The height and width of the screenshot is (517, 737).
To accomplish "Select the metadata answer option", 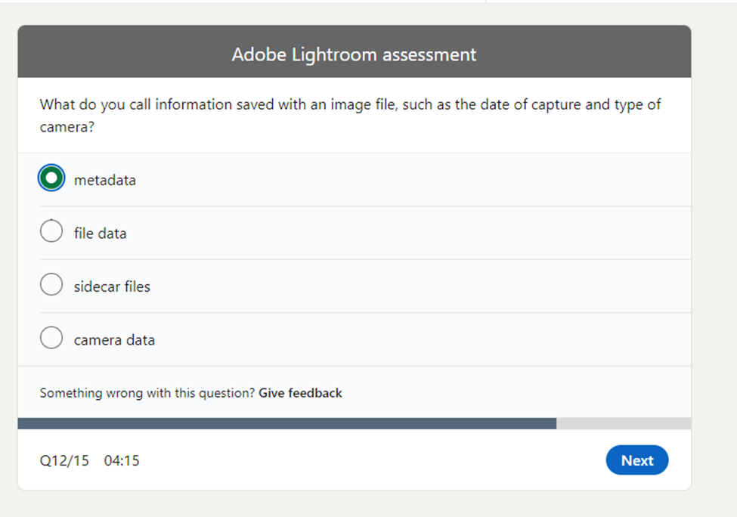I will pyautogui.click(x=51, y=178).
